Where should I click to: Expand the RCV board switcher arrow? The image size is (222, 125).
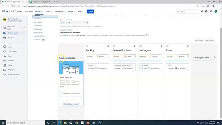[24, 28]
